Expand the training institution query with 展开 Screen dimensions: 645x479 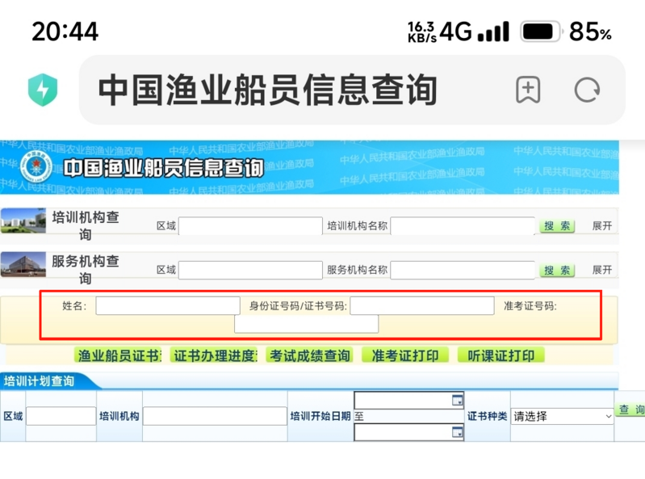601,226
